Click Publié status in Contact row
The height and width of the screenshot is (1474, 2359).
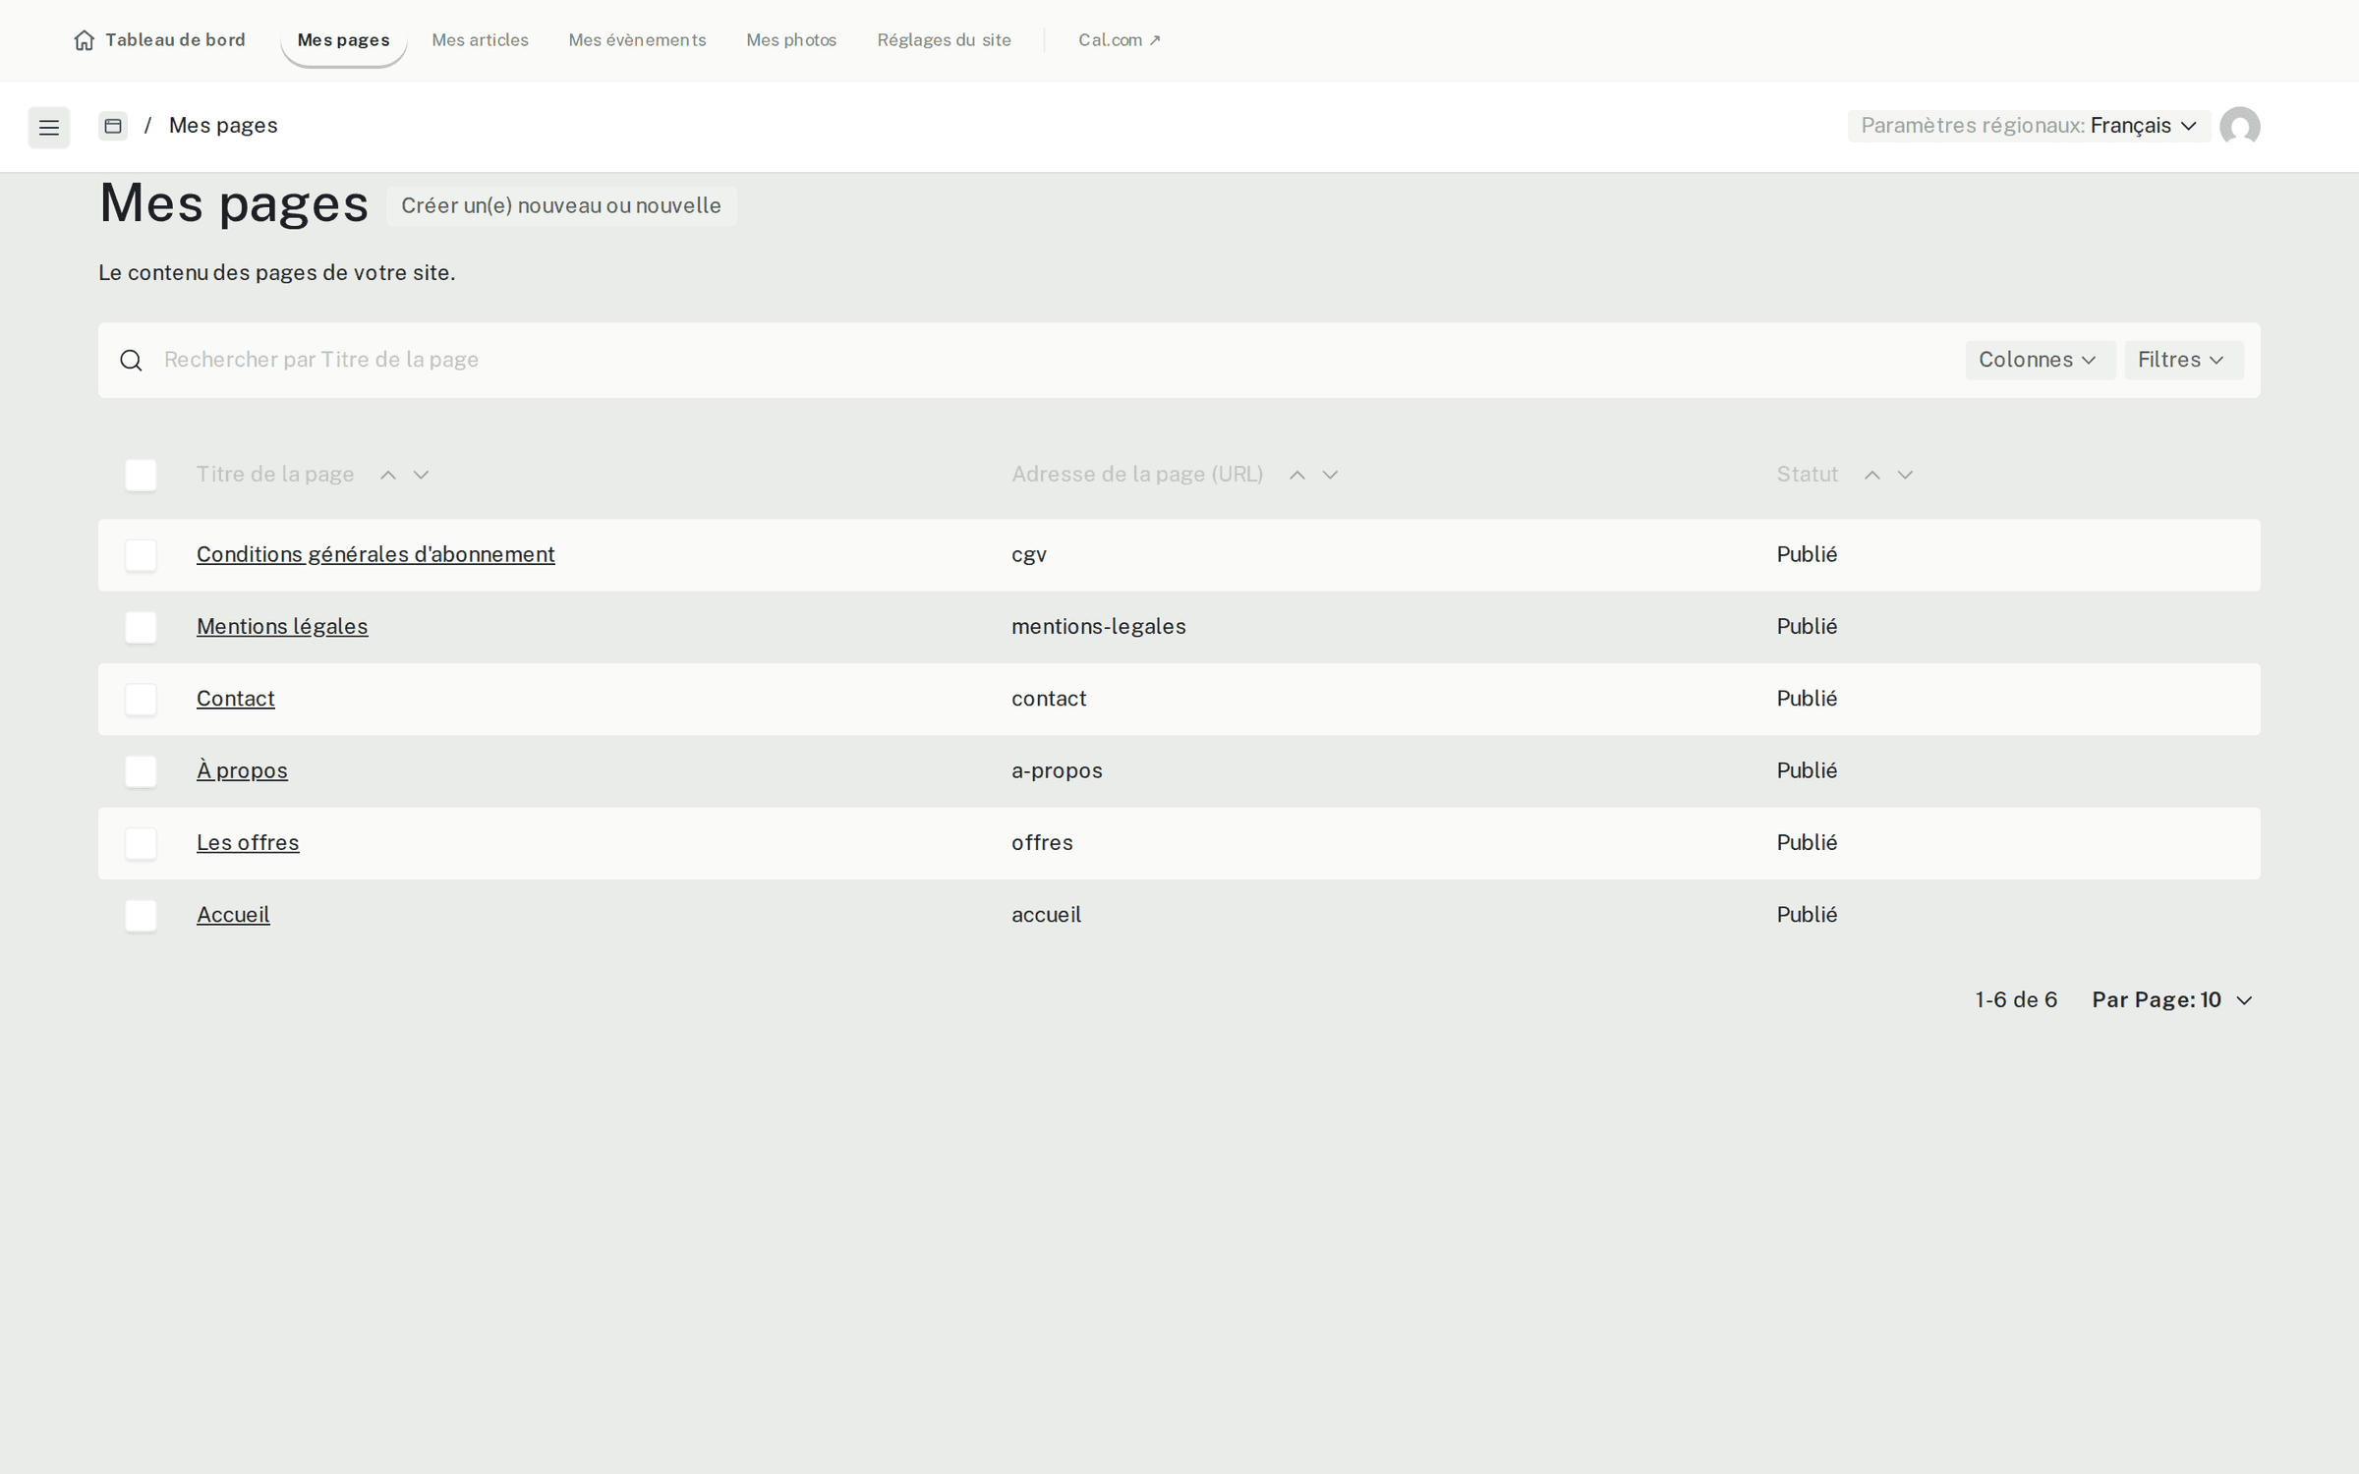[1807, 699]
